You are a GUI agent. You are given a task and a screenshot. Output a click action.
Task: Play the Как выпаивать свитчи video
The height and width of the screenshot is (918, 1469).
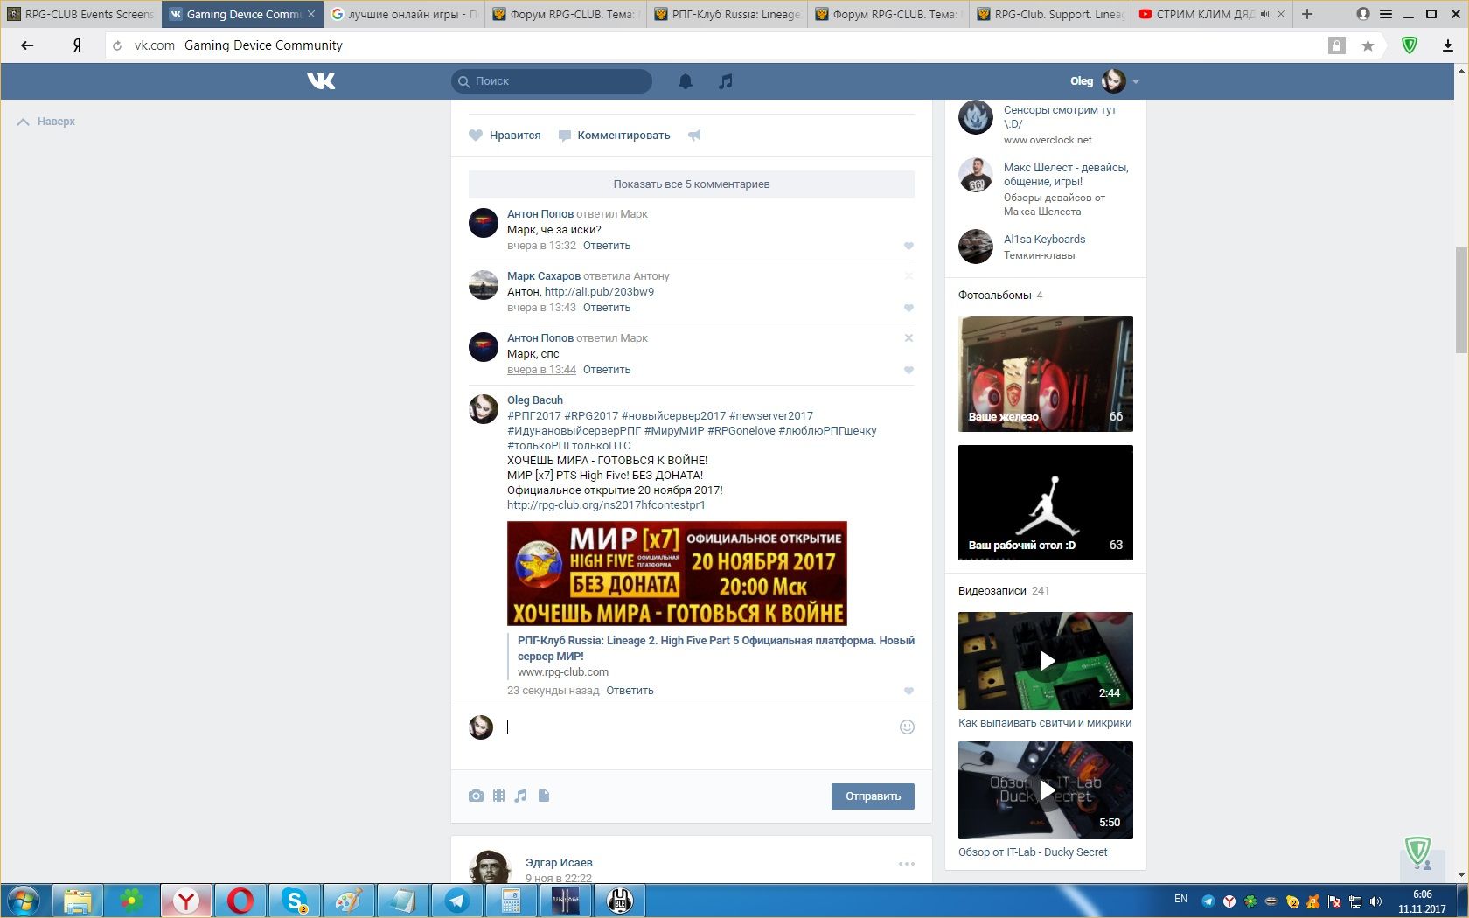pos(1046,661)
